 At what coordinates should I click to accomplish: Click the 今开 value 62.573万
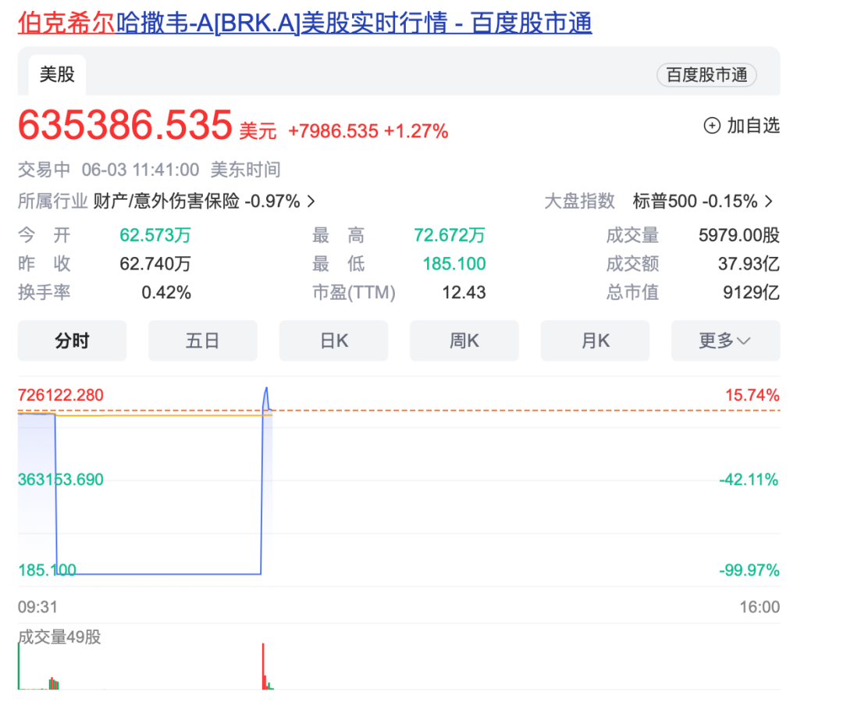(x=155, y=235)
